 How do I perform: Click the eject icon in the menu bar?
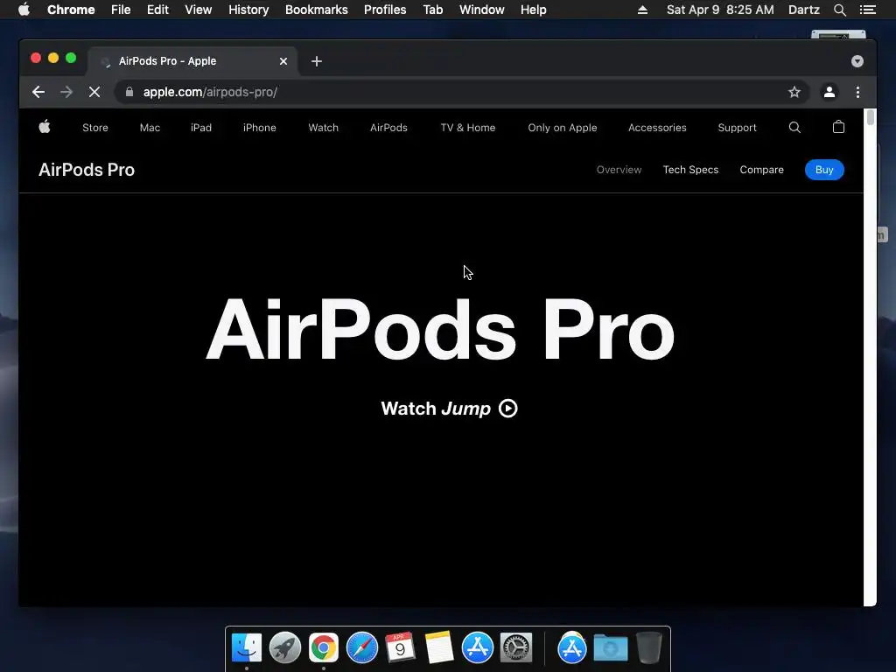point(643,10)
